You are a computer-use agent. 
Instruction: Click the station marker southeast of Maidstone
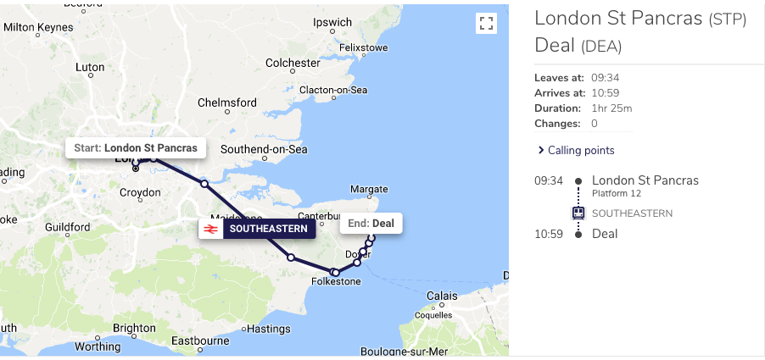(291, 258)
